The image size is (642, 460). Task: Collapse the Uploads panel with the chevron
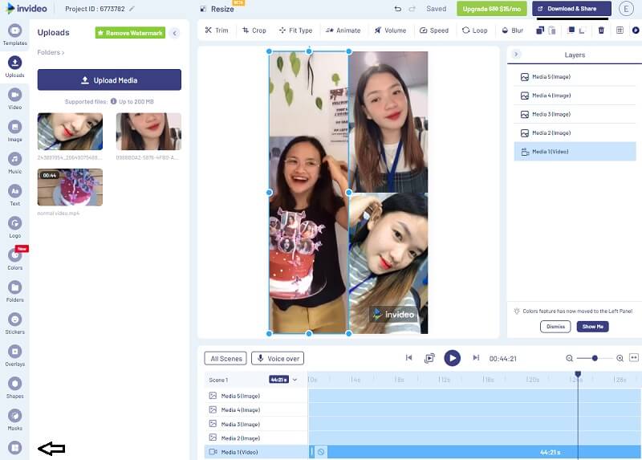coord(174,33)
